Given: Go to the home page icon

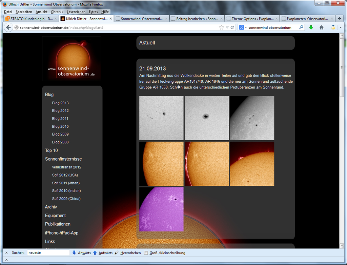Looking at the screenshot, I should [x=322, y=27].
